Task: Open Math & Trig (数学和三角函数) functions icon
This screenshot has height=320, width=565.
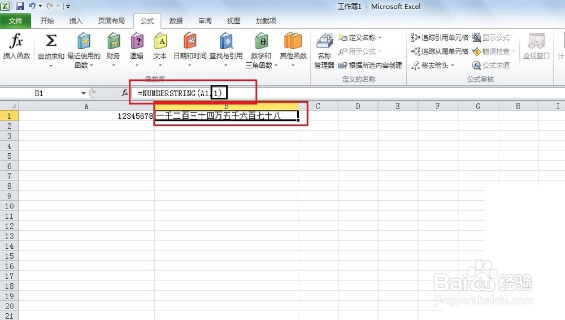Action: click(x=261, y=40)
